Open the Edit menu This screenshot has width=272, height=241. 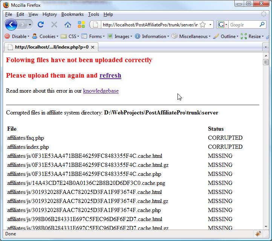click(x=20, y=14)
